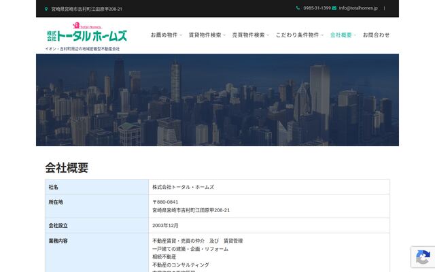Open the reCAPTCHA badge
The image size is (435, 272).
tap(423, 257)
